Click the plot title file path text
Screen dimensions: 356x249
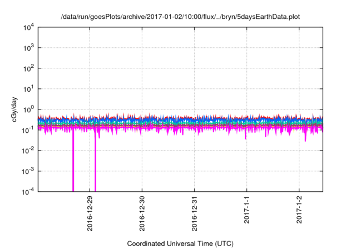click(x=180, y=17)
